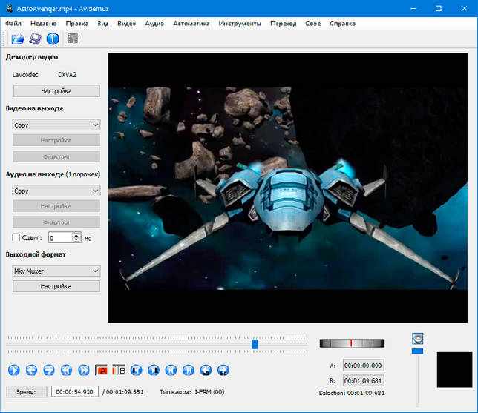Open the Файл menu

point(13,24)
